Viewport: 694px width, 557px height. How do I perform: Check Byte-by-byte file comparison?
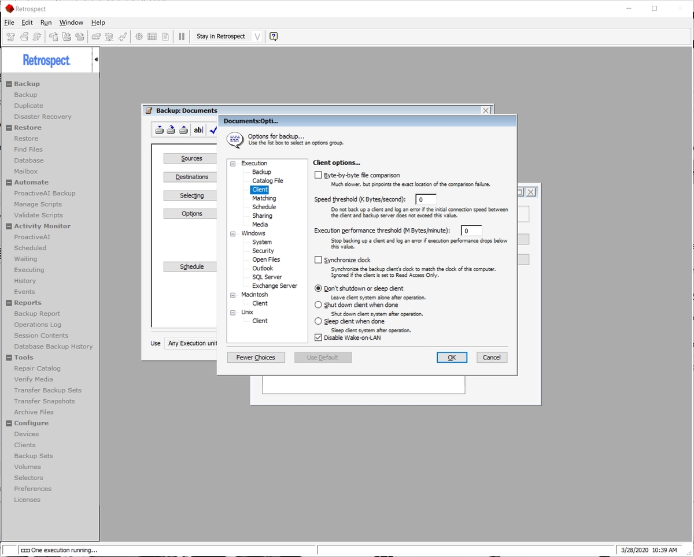(318, 175)
